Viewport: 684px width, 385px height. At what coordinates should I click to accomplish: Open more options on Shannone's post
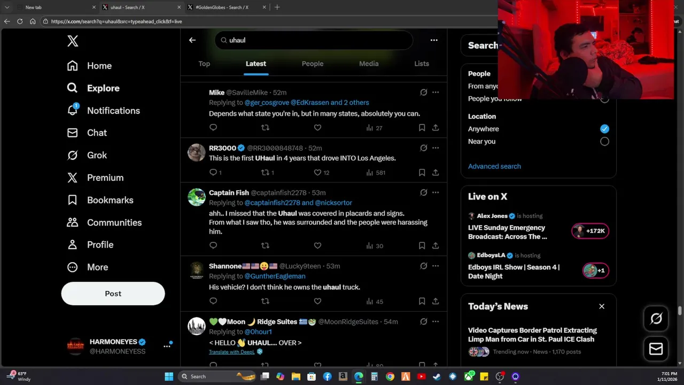tap(436, 266)
